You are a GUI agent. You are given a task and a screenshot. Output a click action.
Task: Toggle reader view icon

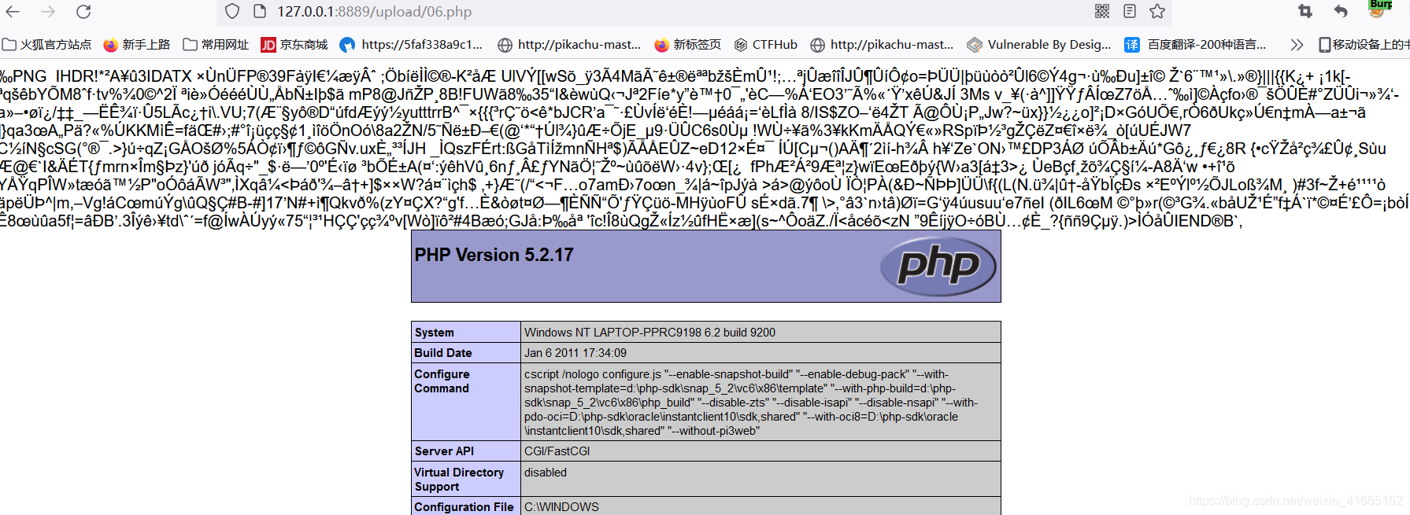pyautogui.click(x=1130, y=11)
